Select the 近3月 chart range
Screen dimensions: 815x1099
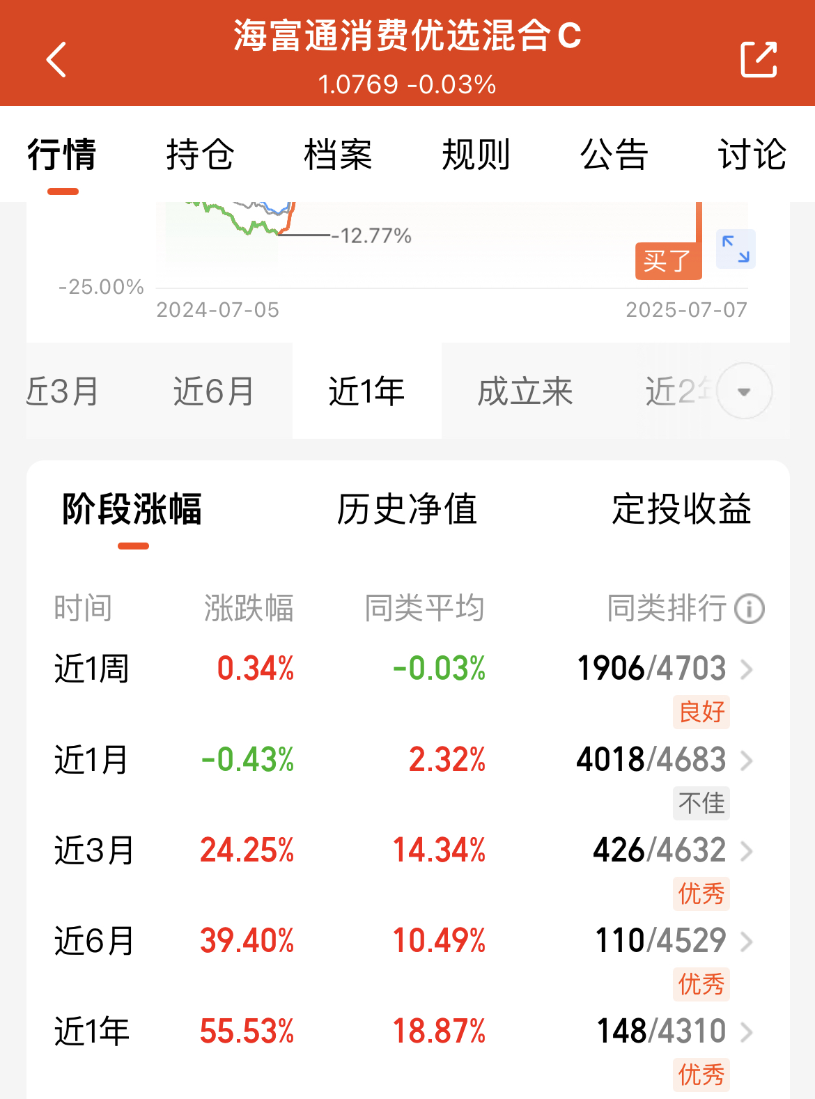click(63, 391)
